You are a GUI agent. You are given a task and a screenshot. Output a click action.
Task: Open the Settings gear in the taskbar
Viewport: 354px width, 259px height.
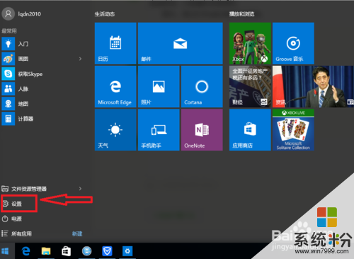point(127,251)
